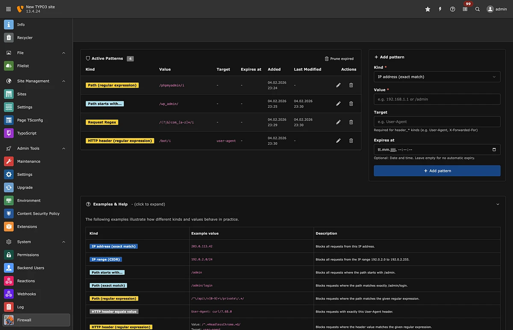Screen dimensions: 513x330
Task: Open the Kind dropdown selector
Action: 437,77
